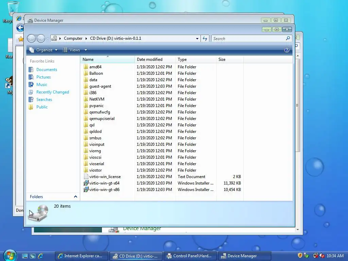Viewport: 348px width, 261px height.
Task: Click the qemupciserial folder name
Action: (x=102, y=119)
